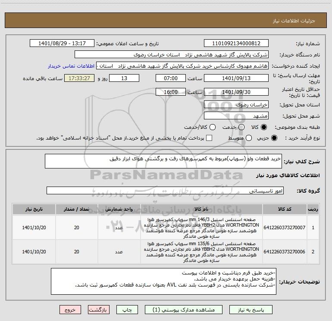Screen dimensions: 332x321
Task: Click the price validity date field 1401/09/30
Action: (x=236, y=92)
